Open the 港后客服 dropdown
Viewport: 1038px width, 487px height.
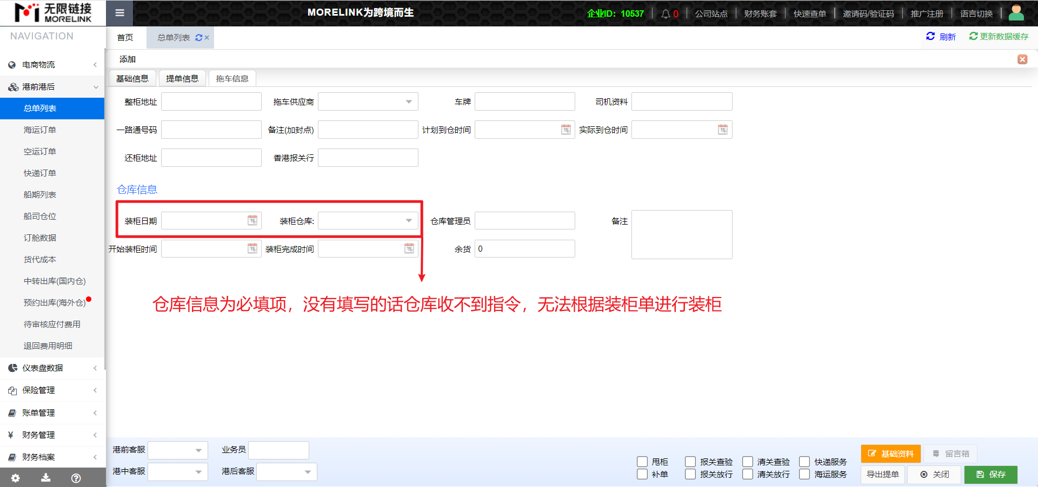(308, 472)
